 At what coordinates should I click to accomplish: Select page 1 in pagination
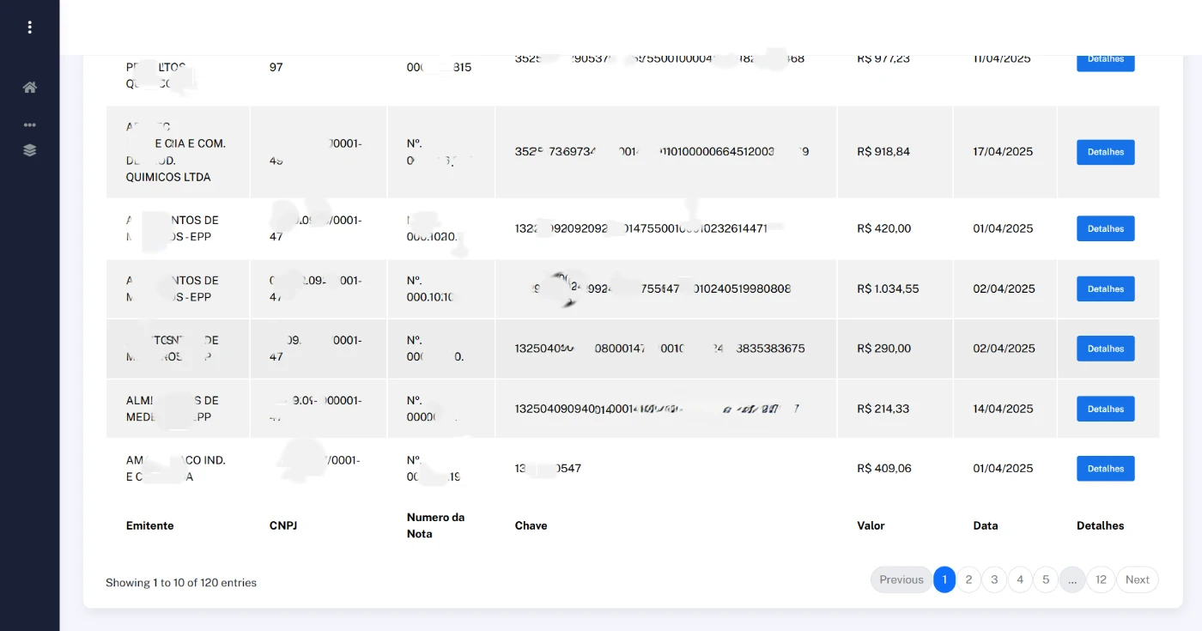(944, 580)
